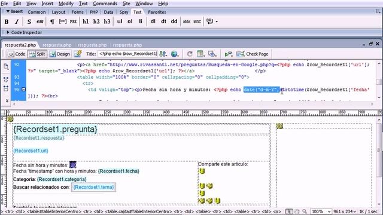Insert Preformatted Text (PRE) icon

point(73,21)
